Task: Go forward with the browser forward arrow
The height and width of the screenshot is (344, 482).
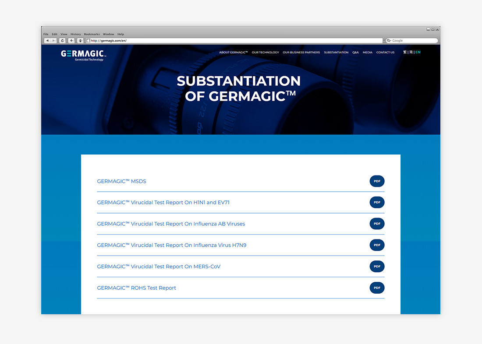Action: (54, 41)
